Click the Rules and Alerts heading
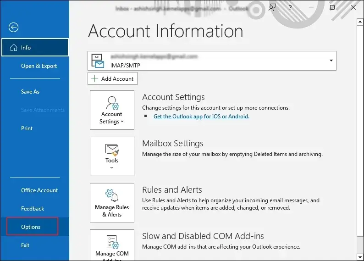The image size is (364, 261). (x=172, y=190)
